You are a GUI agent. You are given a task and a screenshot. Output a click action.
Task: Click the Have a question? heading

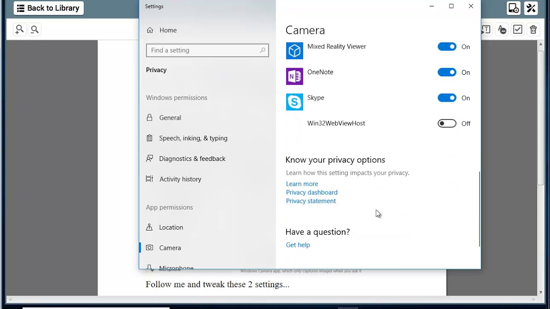[x=318, y=232]
